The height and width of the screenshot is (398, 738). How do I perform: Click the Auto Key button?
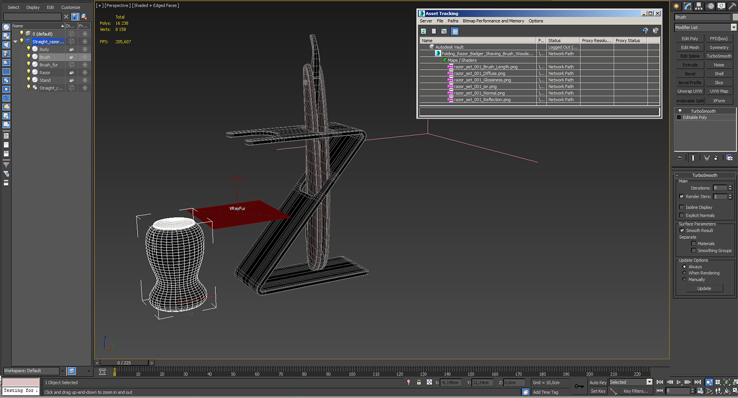coord(598,383)
